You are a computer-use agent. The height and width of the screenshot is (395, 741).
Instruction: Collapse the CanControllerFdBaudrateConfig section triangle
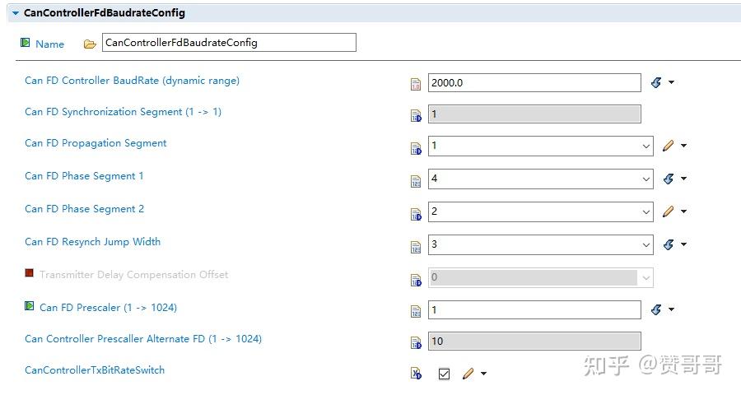(15, 13)
